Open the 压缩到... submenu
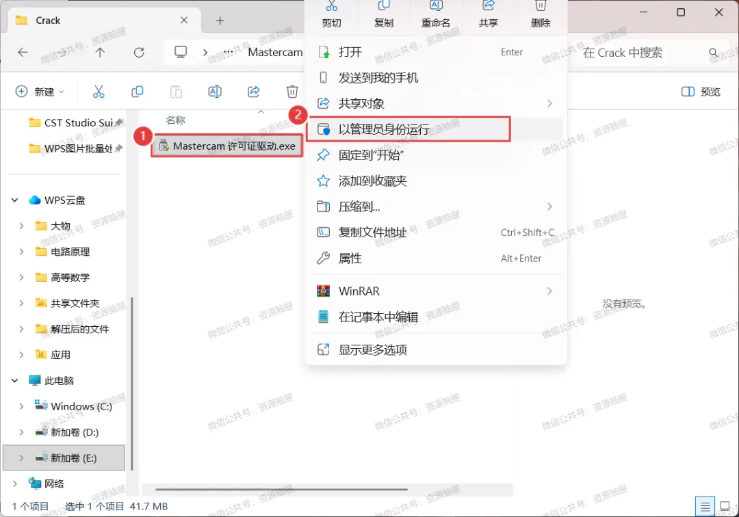Screen dimensions: 739x517 pyautogui.click(x=435, y=207)
